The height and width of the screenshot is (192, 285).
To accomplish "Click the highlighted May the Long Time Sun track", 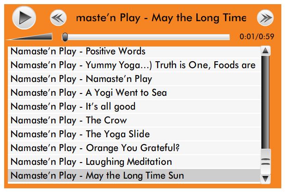I will pos(97,175).
